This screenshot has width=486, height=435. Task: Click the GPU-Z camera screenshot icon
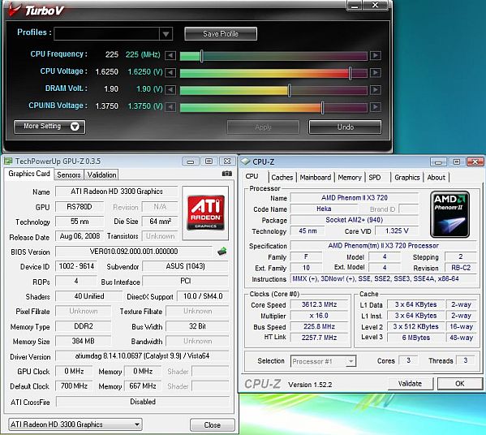coord(227,174)
